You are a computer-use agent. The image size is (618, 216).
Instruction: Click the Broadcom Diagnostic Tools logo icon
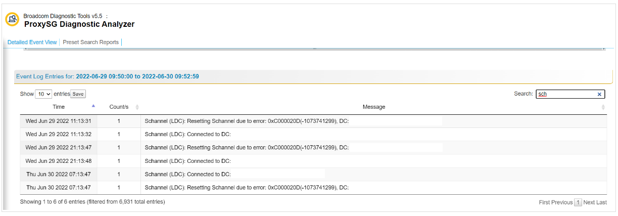click(12, 20)
